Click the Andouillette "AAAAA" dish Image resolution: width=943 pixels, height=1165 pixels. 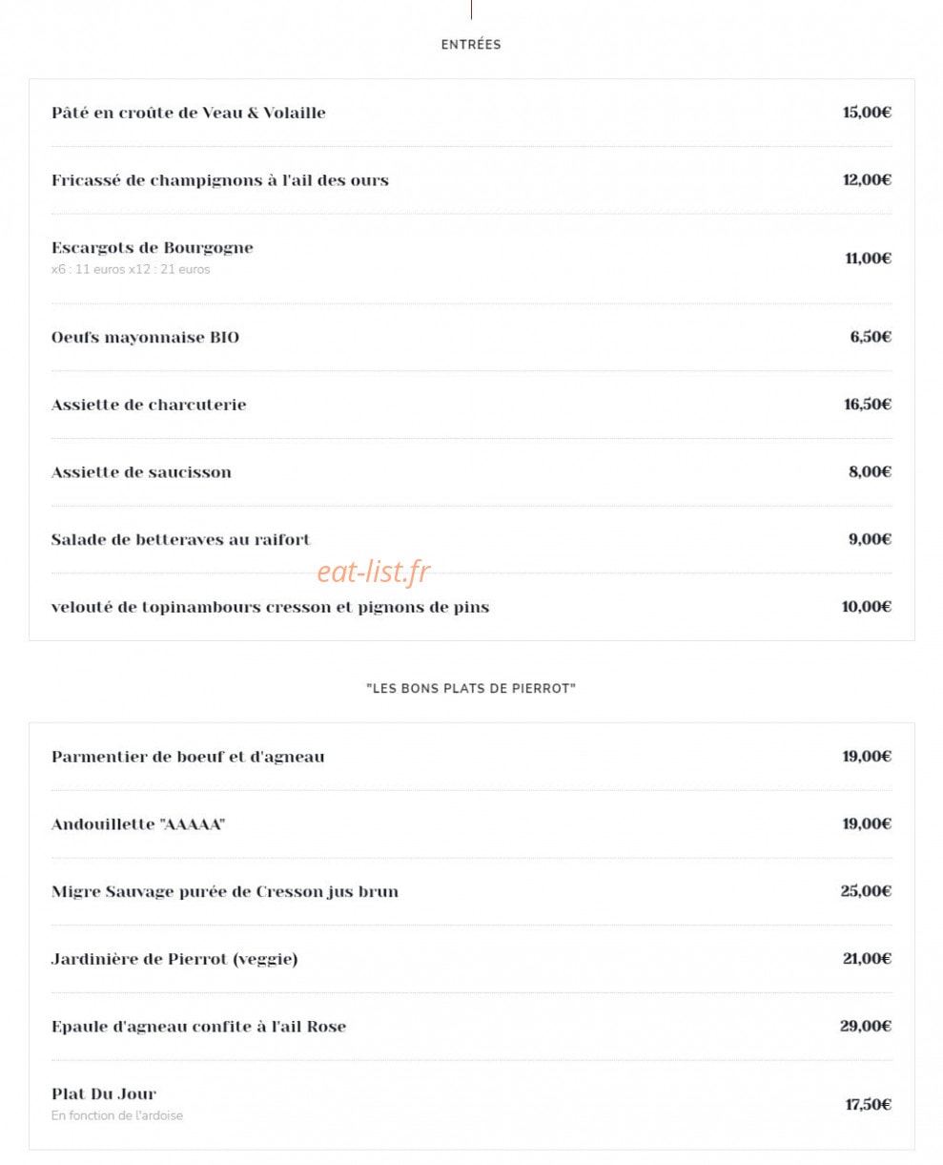(x=138, y=824)
